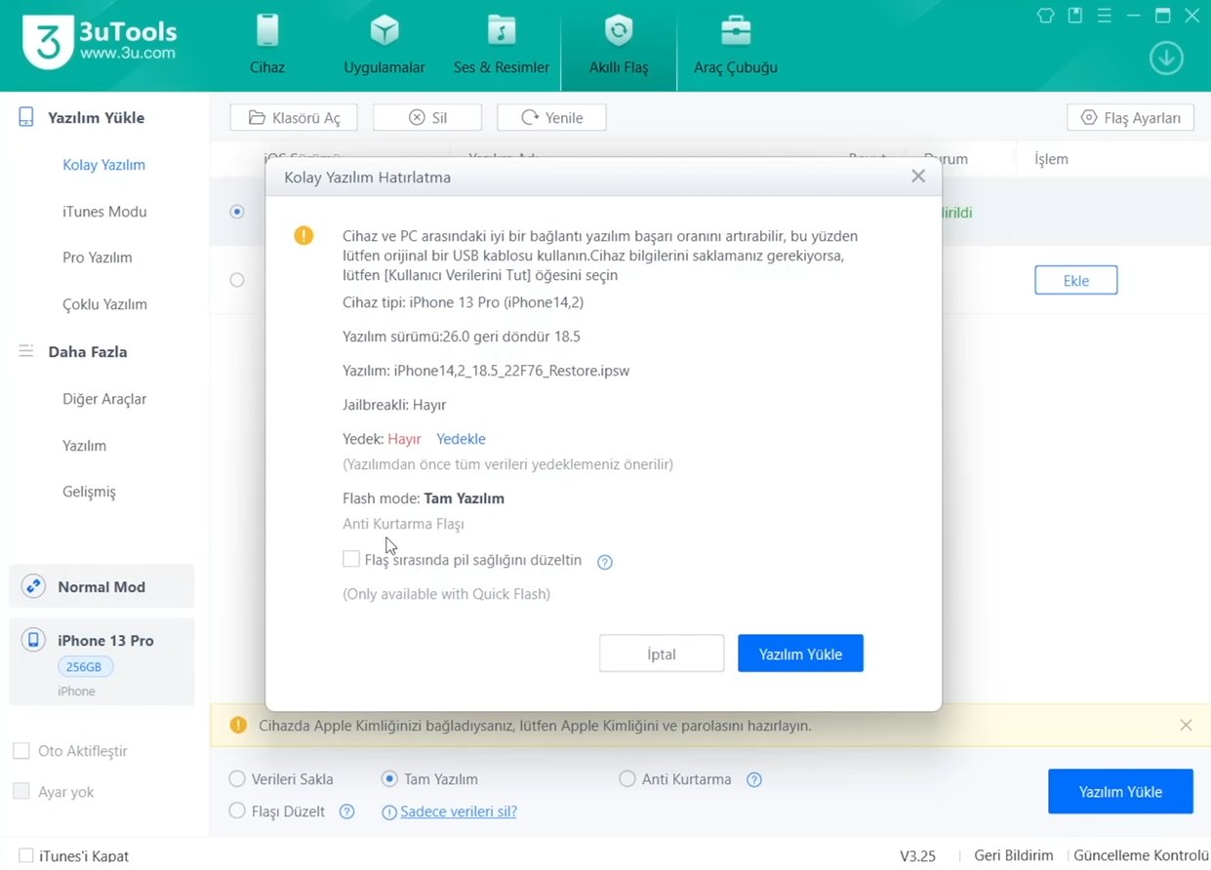Click info icon before Sadece verileri sil
This screenshot has width=1211, height=870.
[389, 812]
